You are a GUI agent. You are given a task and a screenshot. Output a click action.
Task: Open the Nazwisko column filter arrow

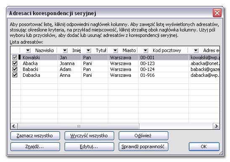pos(28,51)
